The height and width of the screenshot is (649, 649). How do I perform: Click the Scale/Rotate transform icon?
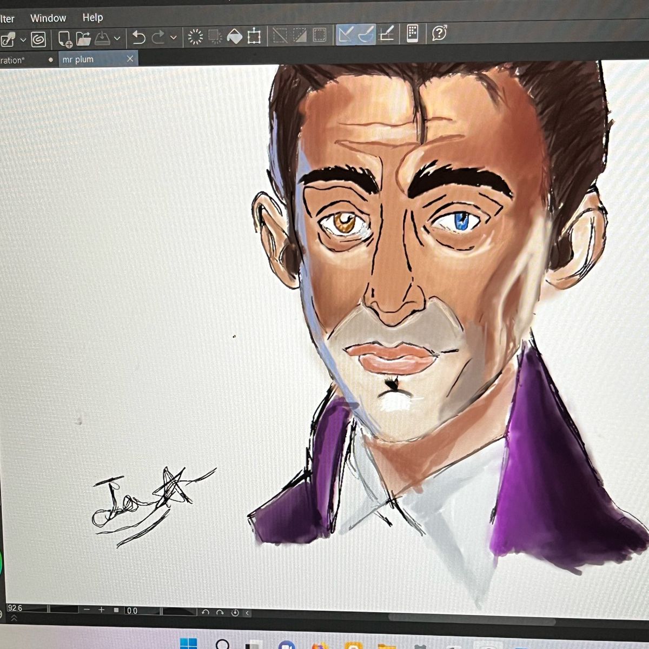point(254,36)
